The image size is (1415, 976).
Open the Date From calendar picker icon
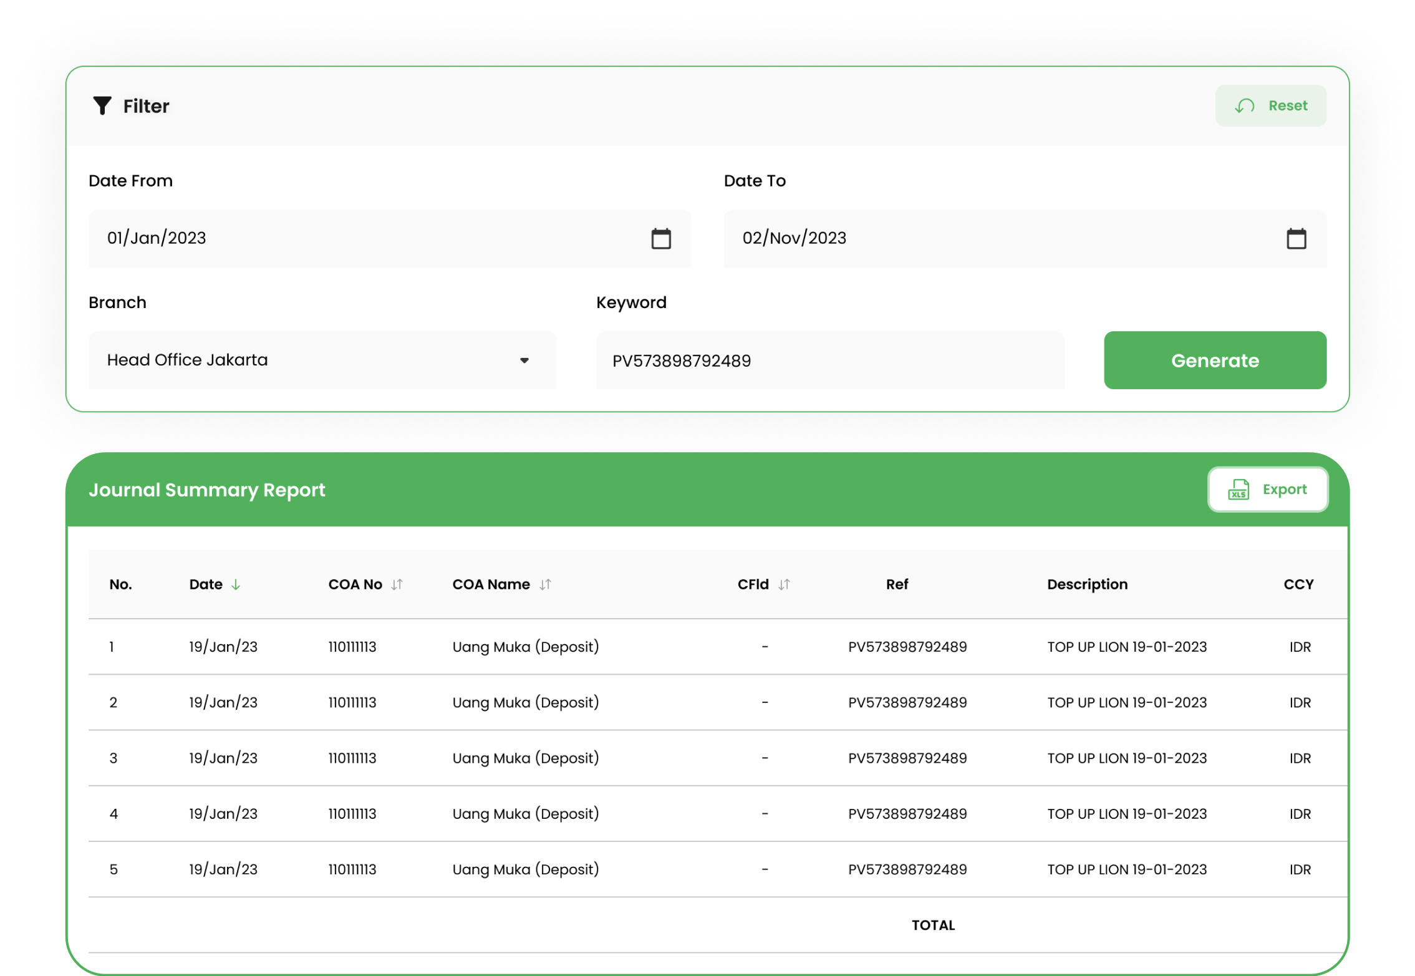660,238
